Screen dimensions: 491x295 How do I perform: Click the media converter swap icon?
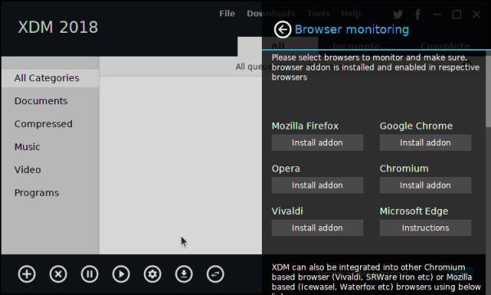click(215, 274)
